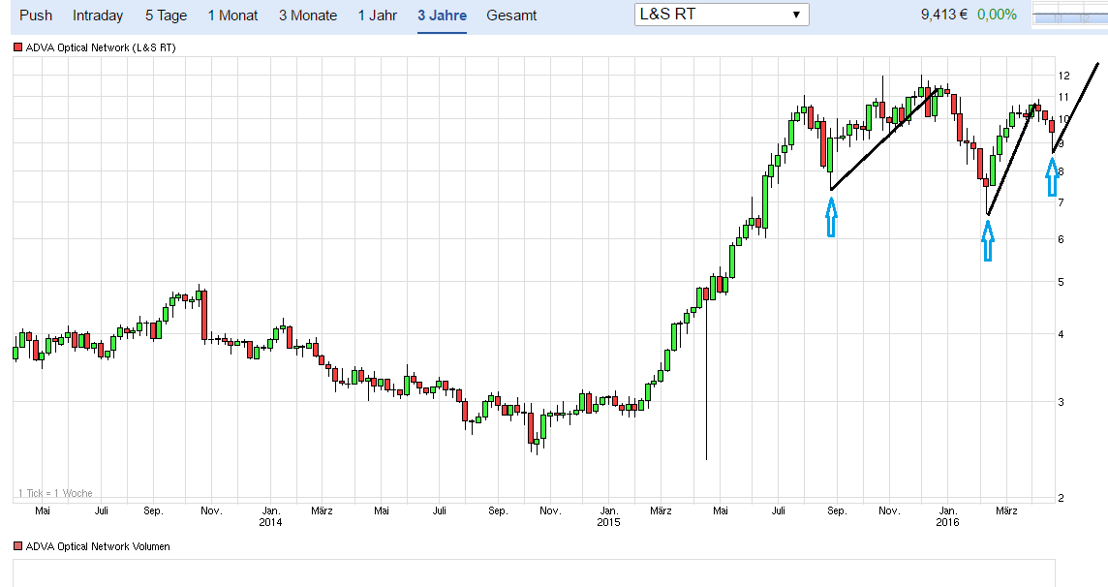Viewport: 1108px width, 587px height.
Task: Click the Jan. label above 2014
Action: (x=270, y=510)
